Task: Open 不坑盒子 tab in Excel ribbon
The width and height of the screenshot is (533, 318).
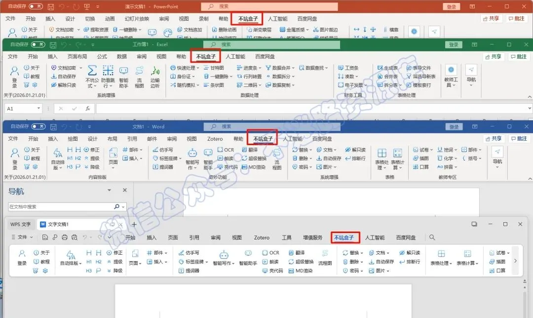Action: click(x=206, y=56)
